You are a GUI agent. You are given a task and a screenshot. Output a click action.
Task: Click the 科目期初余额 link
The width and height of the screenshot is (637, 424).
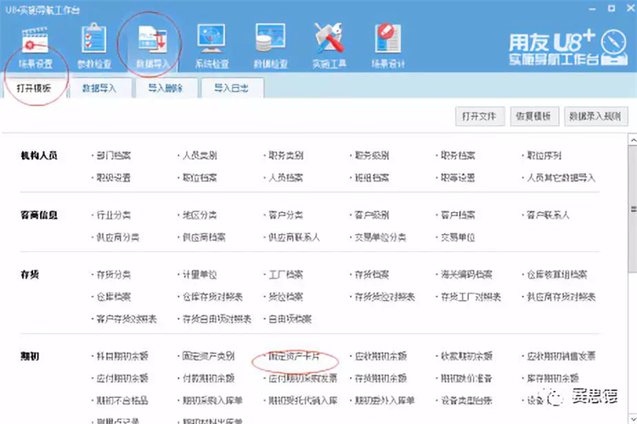point(122,357)
